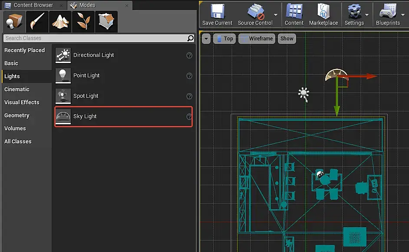This screenshot has height=252, width=409.
Task: Expand the Settings dropdown arrow
Action: (367, 15)
